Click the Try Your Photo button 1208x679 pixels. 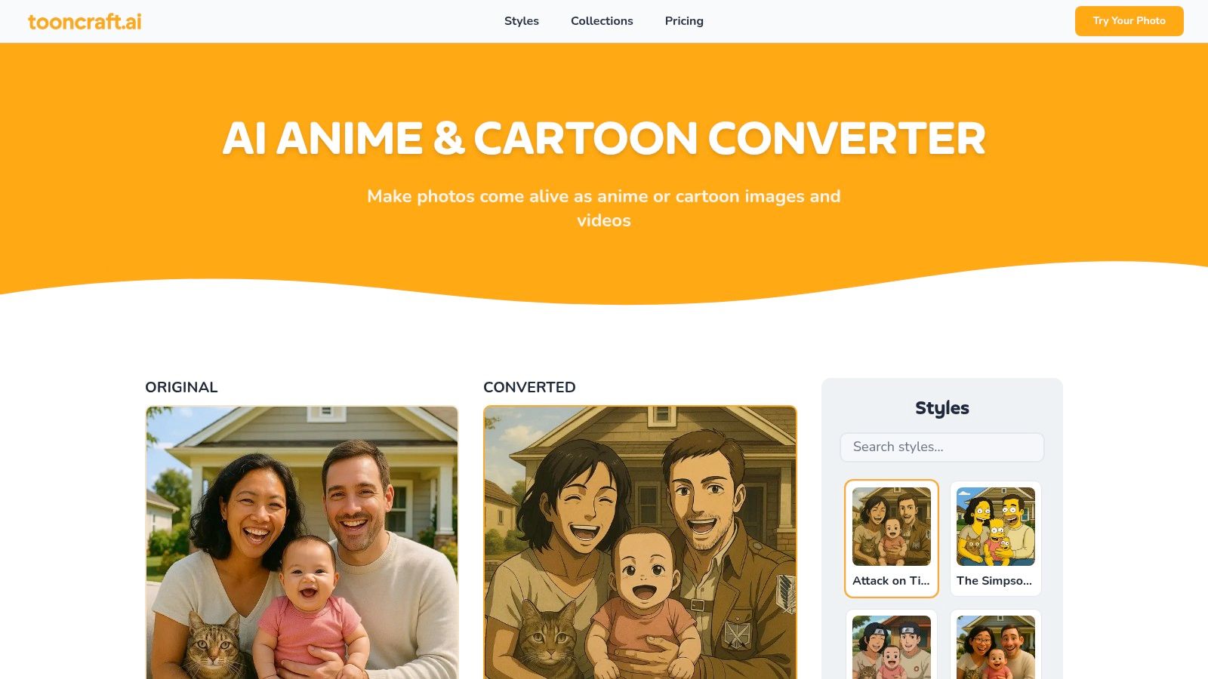[x=1129, y=21]
